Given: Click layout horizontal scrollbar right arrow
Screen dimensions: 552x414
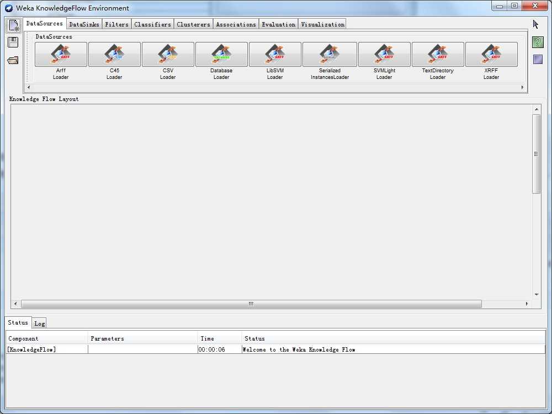Looking at the screenshot, I should [527, 304].
